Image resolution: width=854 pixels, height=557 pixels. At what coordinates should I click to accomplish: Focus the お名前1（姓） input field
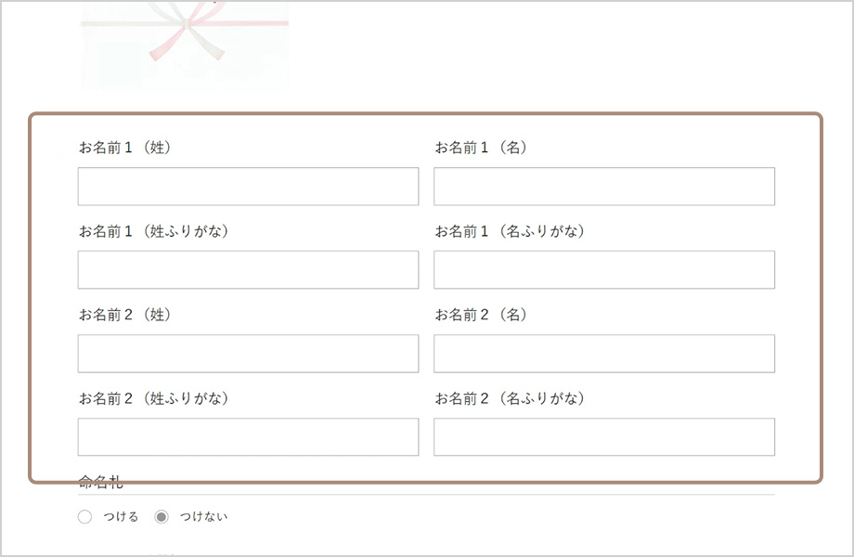tap(249, 187)
